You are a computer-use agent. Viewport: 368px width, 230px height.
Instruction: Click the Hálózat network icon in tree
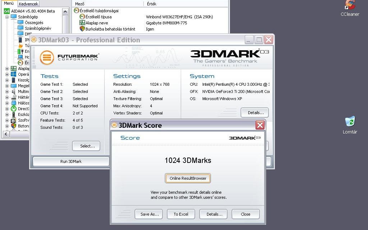point(14,103)
